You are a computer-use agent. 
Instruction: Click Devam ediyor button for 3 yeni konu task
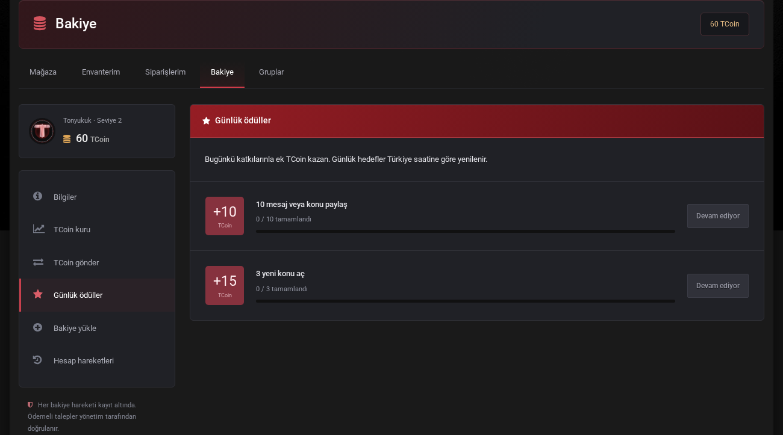click(718, 286)
